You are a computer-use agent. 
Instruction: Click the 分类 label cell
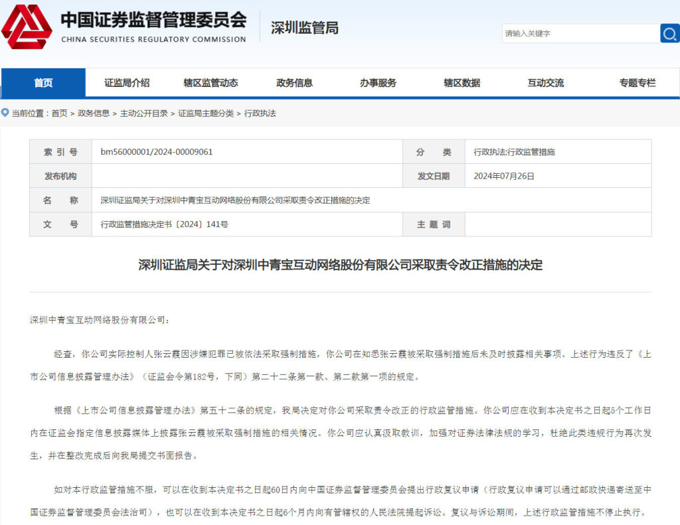[434, 152]
